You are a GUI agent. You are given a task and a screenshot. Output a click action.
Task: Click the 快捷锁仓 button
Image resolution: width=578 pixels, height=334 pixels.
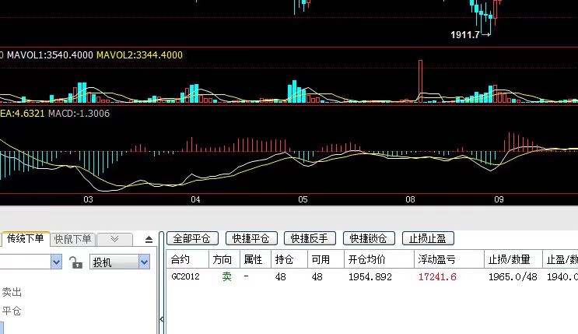point(369,238)
